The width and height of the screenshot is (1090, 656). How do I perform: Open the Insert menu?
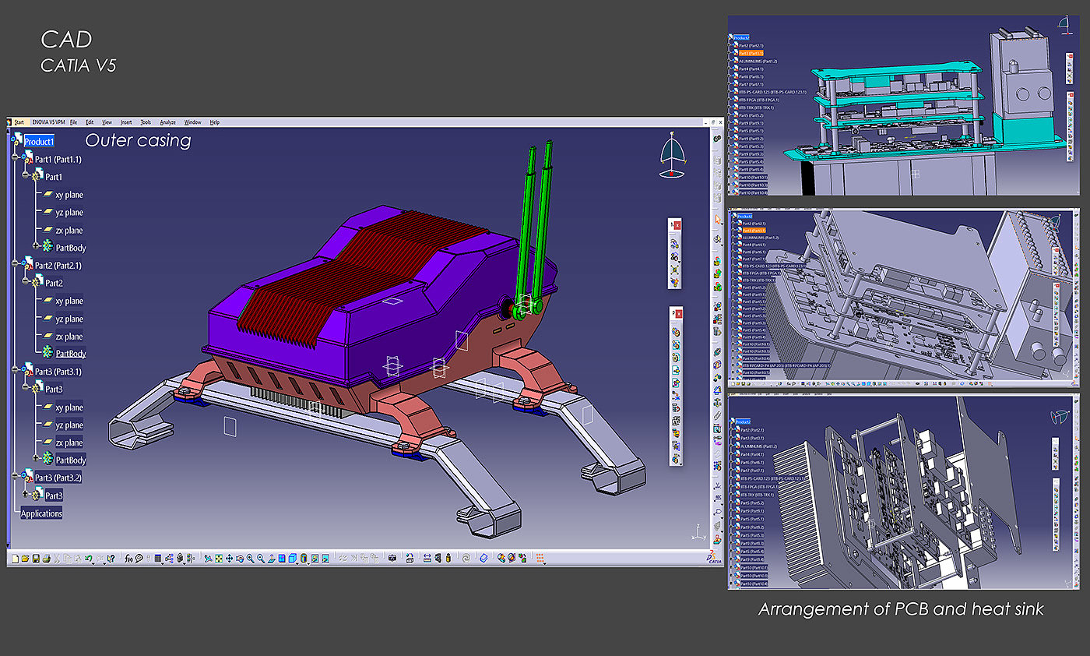125,122
